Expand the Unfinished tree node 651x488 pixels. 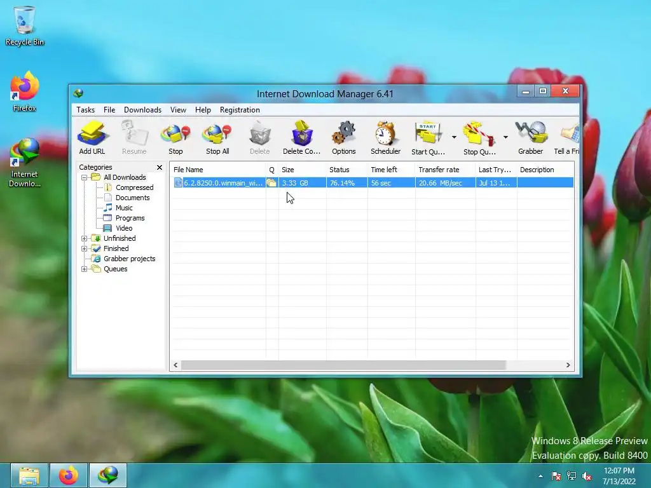85,238
